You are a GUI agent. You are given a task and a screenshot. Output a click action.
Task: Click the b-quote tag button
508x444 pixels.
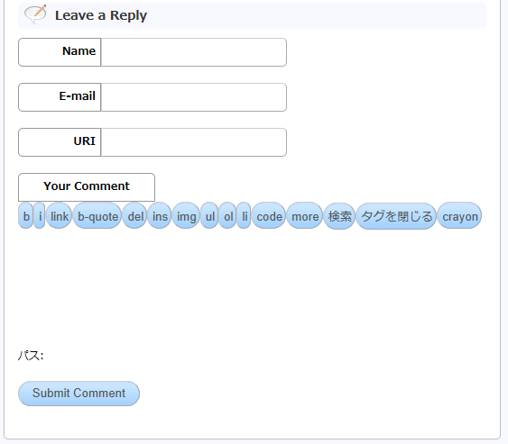tap(97, 215)
